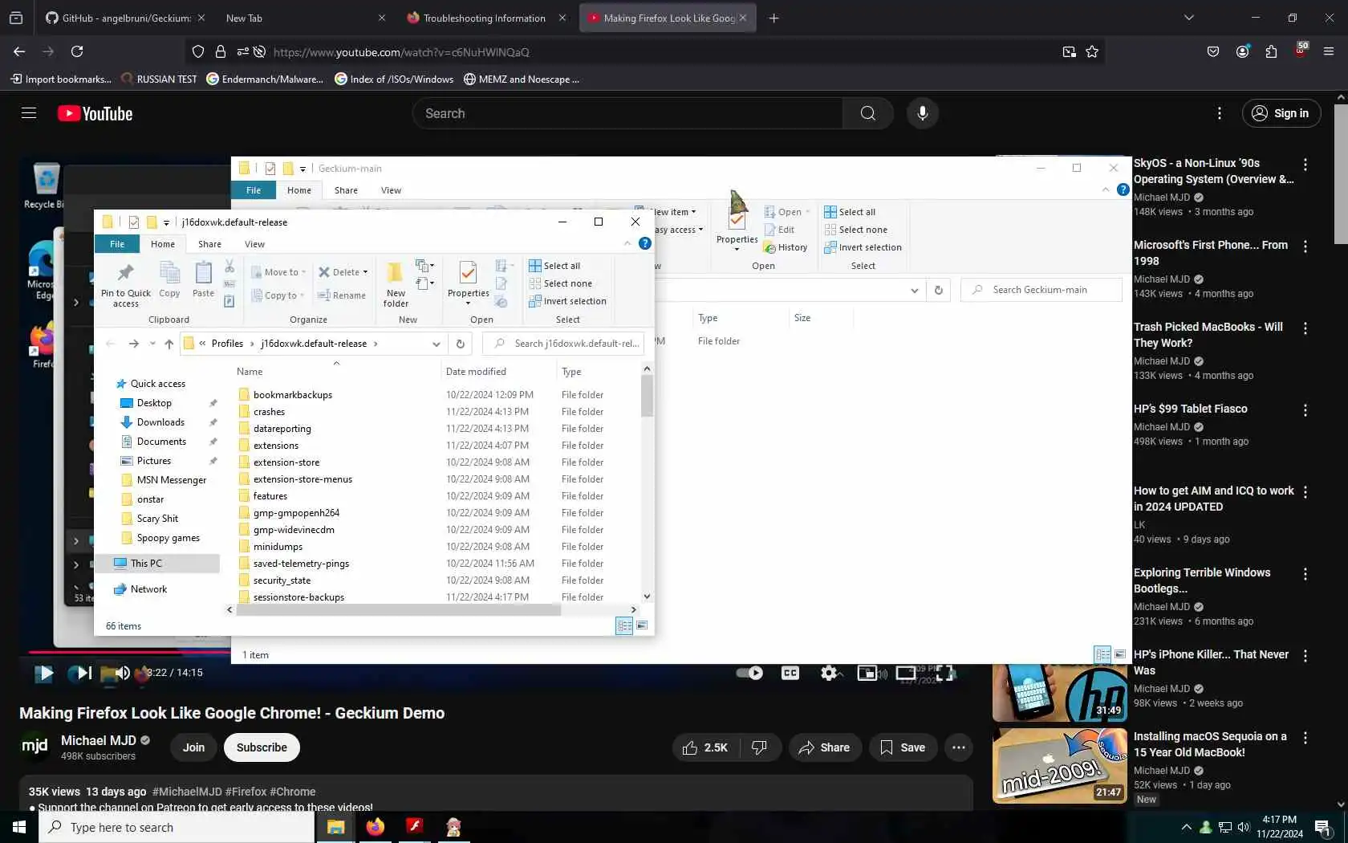The height and width of the screenshot is (843, 1348).
Task: Type in the Windows taskbar search box
Action: 177,827
